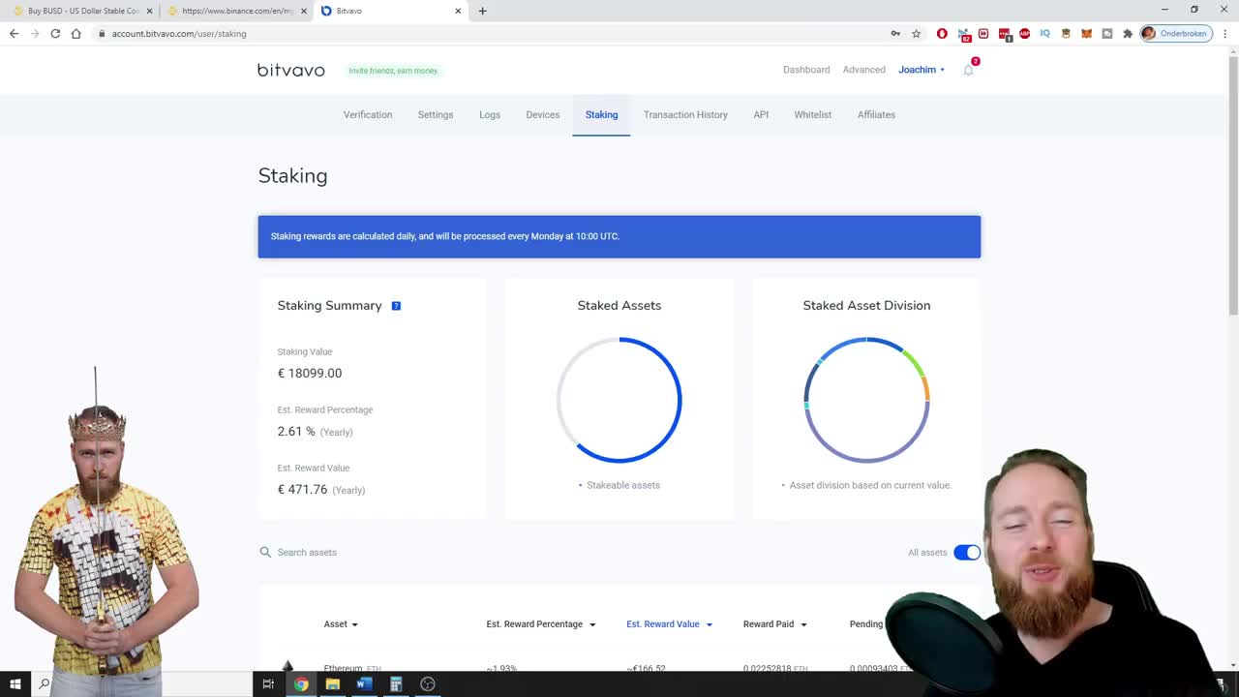Switch to the Verification tab

click(x=368, y=114)
